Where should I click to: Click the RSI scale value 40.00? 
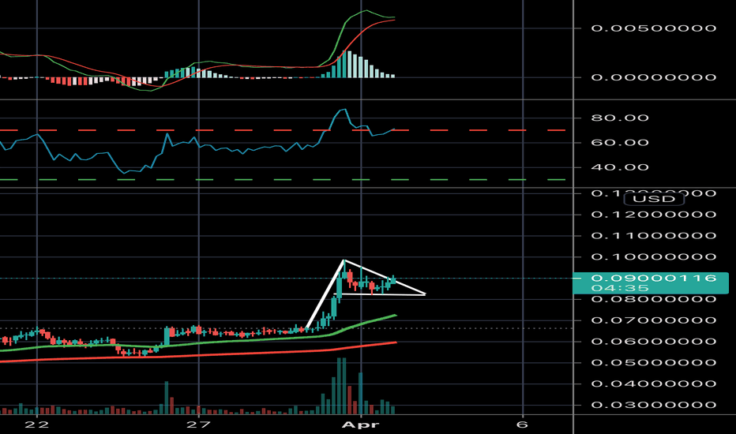pyautogui.click(x=620, y=167)
